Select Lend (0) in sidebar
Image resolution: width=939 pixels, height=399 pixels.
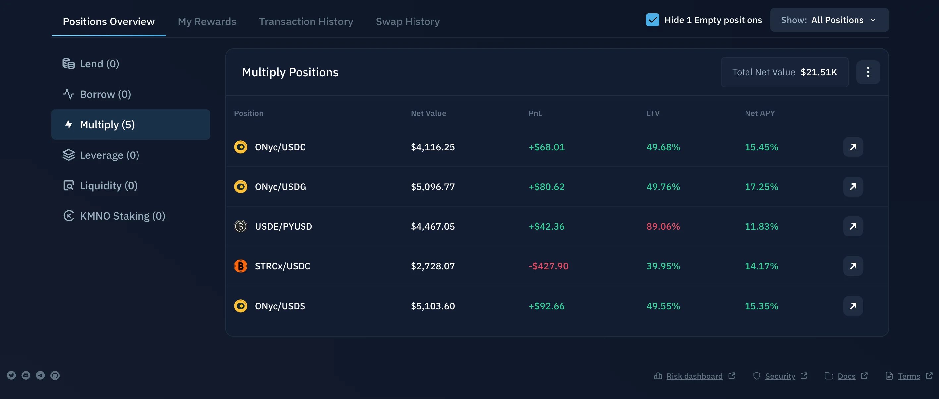[x=131, y=64]
